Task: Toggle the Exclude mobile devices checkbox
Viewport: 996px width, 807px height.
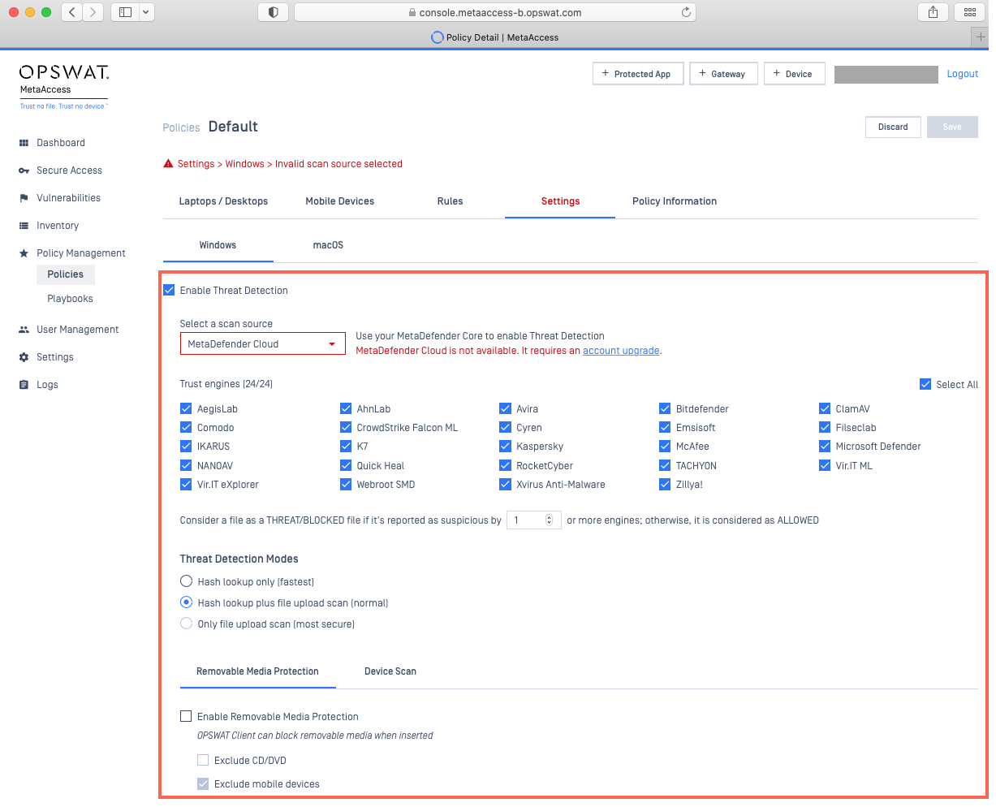Action: coord(203,784)
